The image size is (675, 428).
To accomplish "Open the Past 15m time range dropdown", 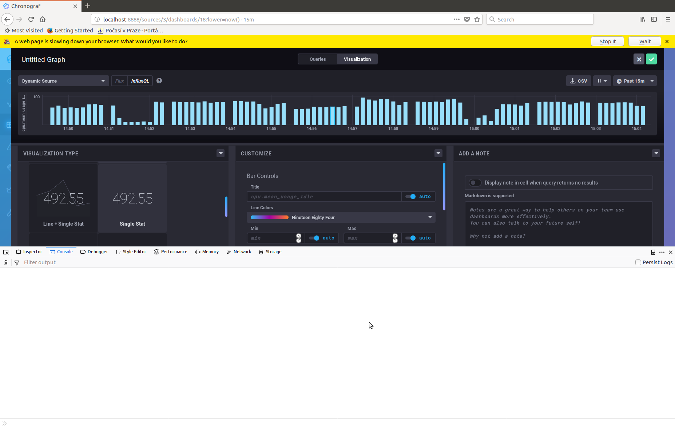I will 635,80.
